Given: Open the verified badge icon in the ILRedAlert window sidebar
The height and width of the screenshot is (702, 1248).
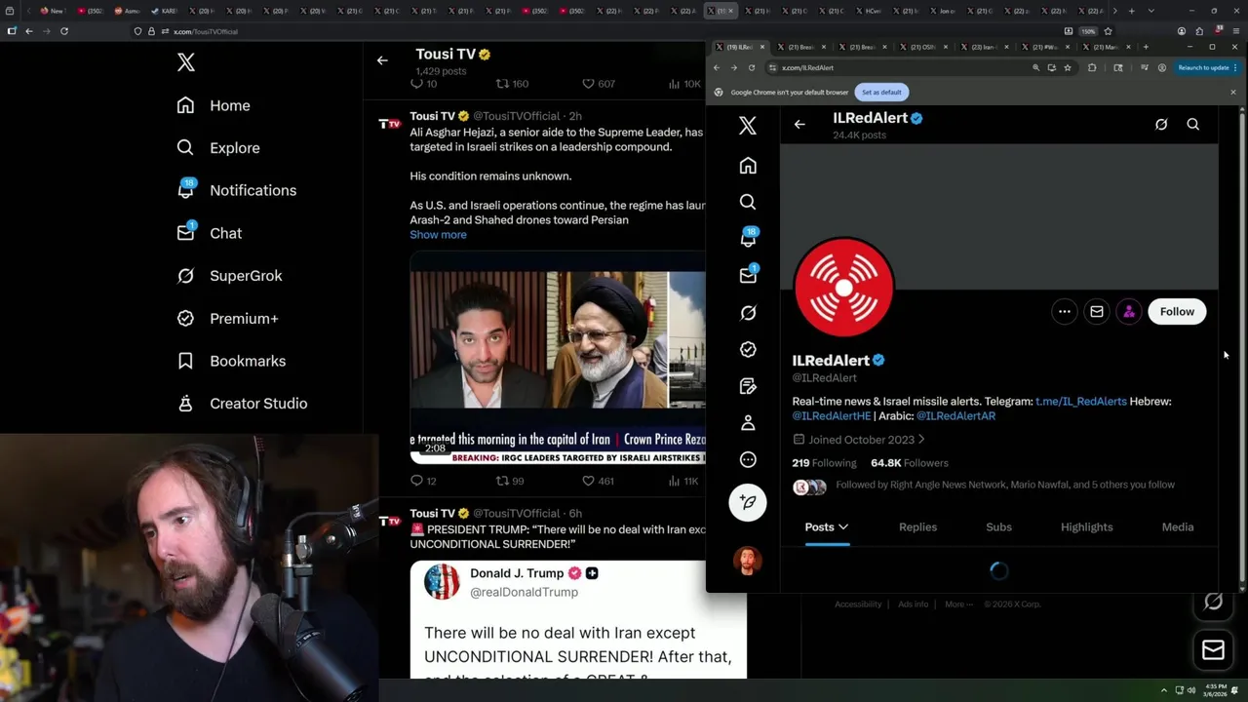Looking at the screenshot, I should click(748, 349).
